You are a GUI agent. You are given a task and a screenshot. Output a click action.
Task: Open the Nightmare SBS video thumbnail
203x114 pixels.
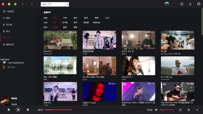(139, 91)
